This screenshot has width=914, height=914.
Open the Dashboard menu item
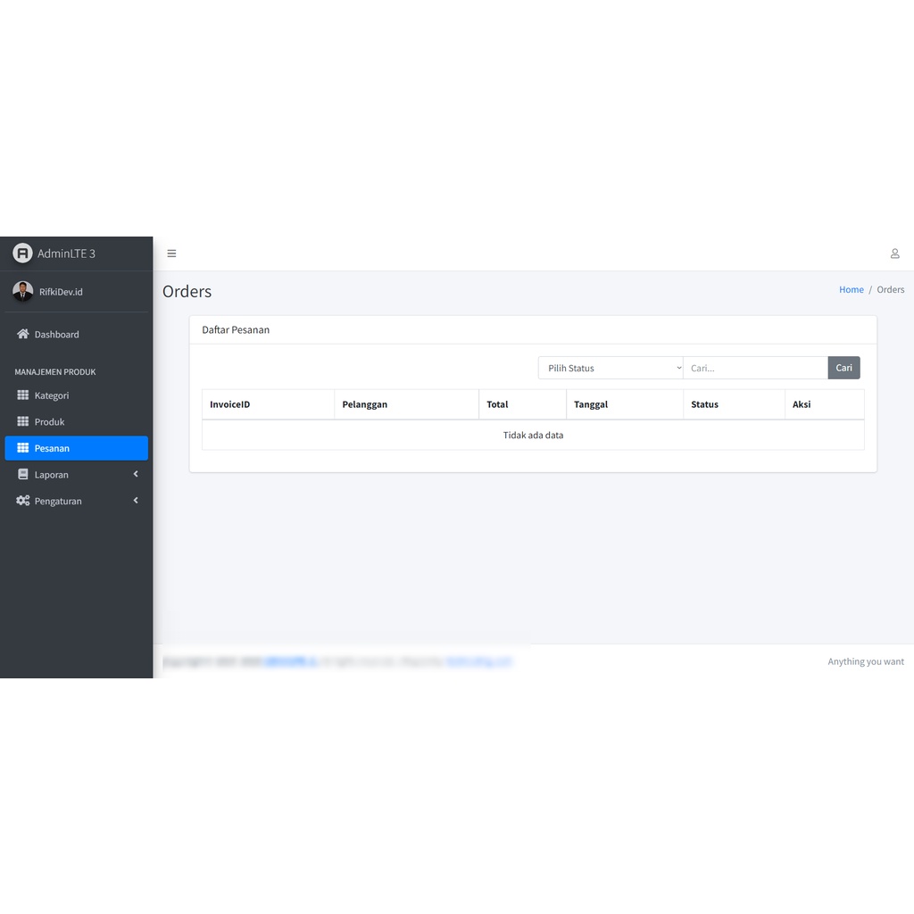(x=77, y=334)
